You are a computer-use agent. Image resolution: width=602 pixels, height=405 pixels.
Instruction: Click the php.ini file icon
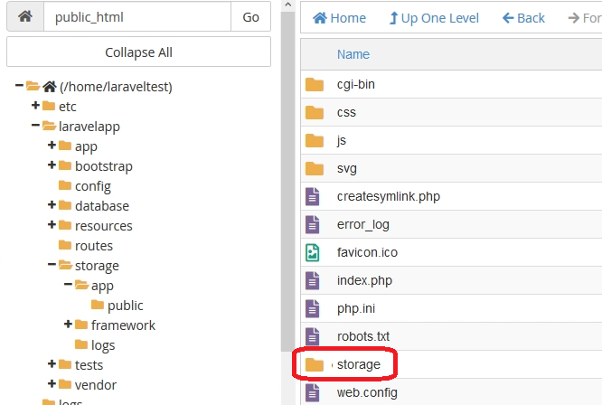312,308
